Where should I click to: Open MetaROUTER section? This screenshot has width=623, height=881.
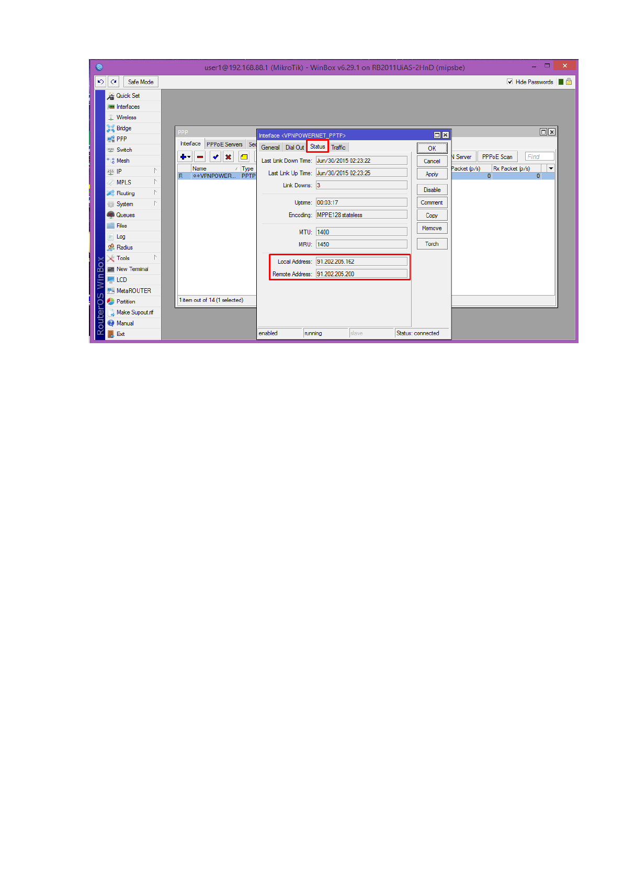pyautogui.click(x=134, y=291)
